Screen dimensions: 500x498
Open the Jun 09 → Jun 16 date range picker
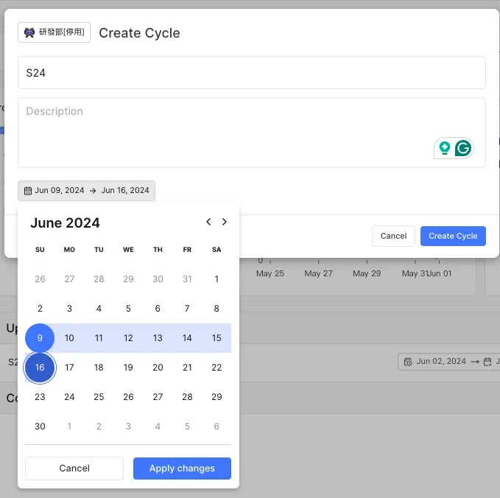(87, 190)
